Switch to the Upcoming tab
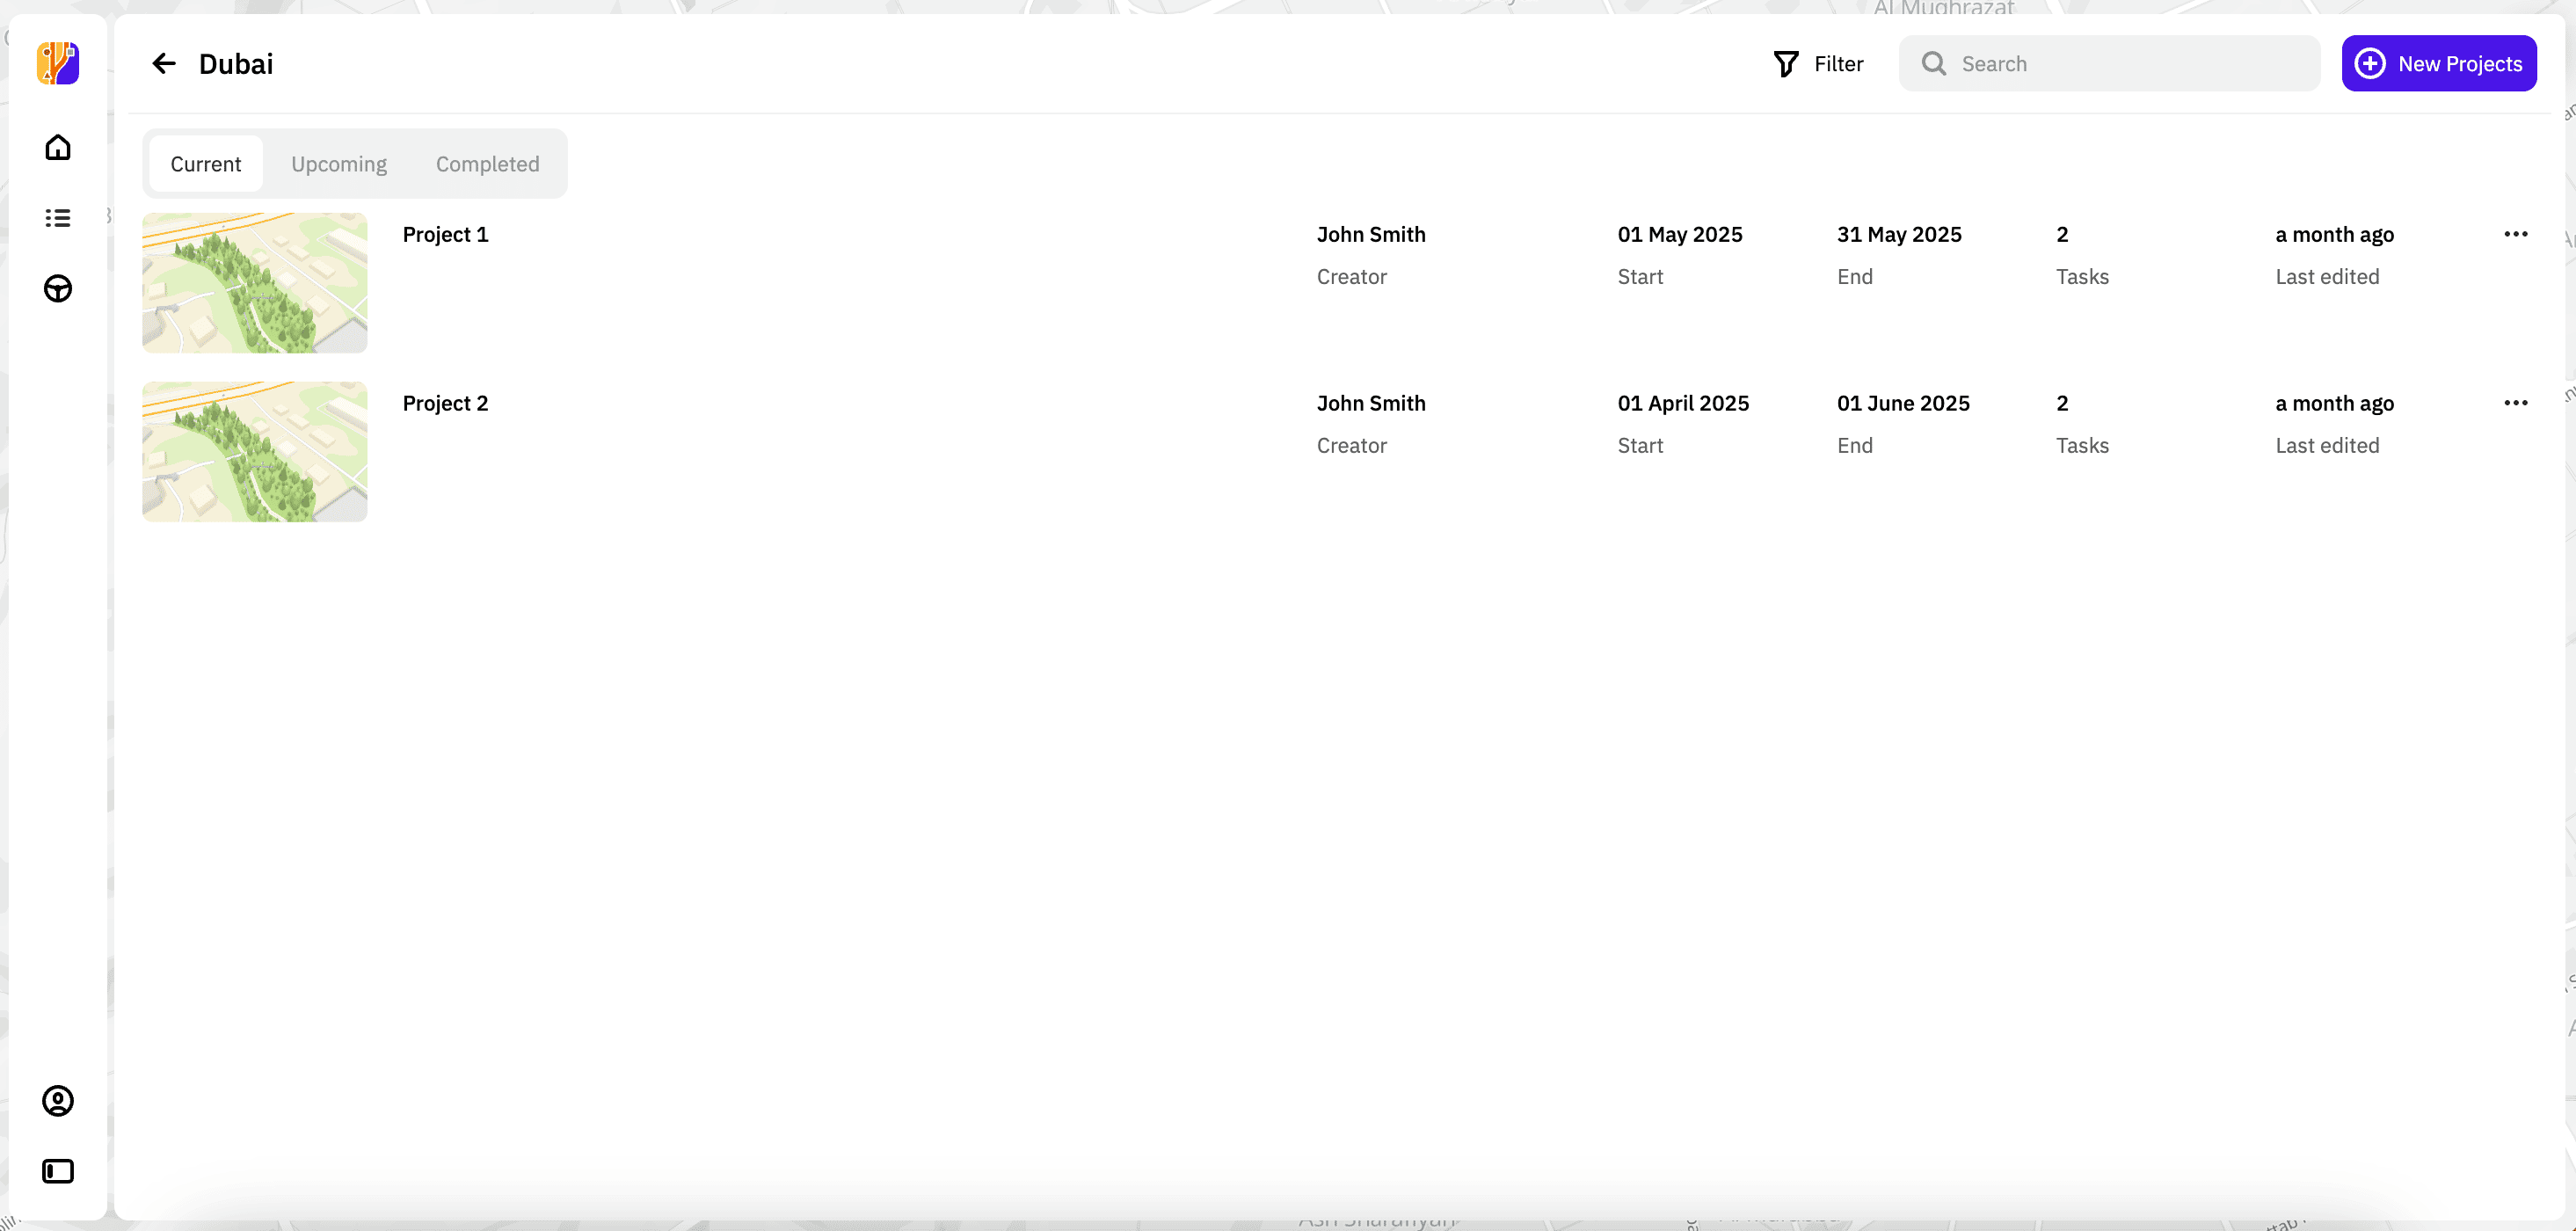Screen dimensions: 2576x1231 [x=338, y=163]
